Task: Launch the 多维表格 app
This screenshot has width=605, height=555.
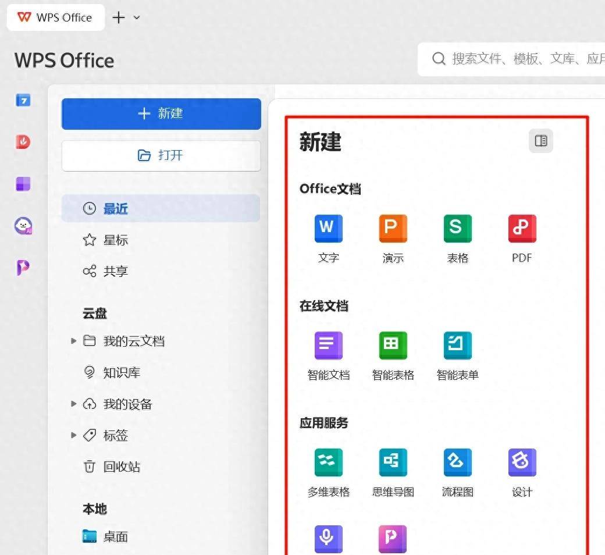Action: pos(328,462)
